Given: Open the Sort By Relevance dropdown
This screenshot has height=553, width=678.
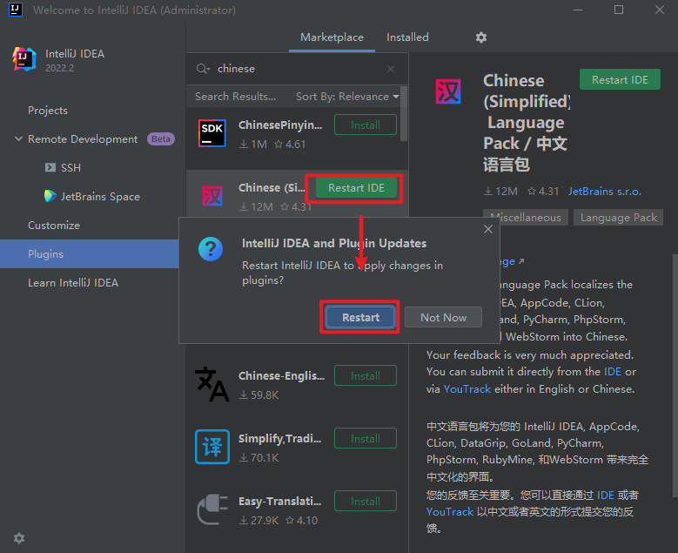Looking at the screenshot, I should tap(347, 97).
